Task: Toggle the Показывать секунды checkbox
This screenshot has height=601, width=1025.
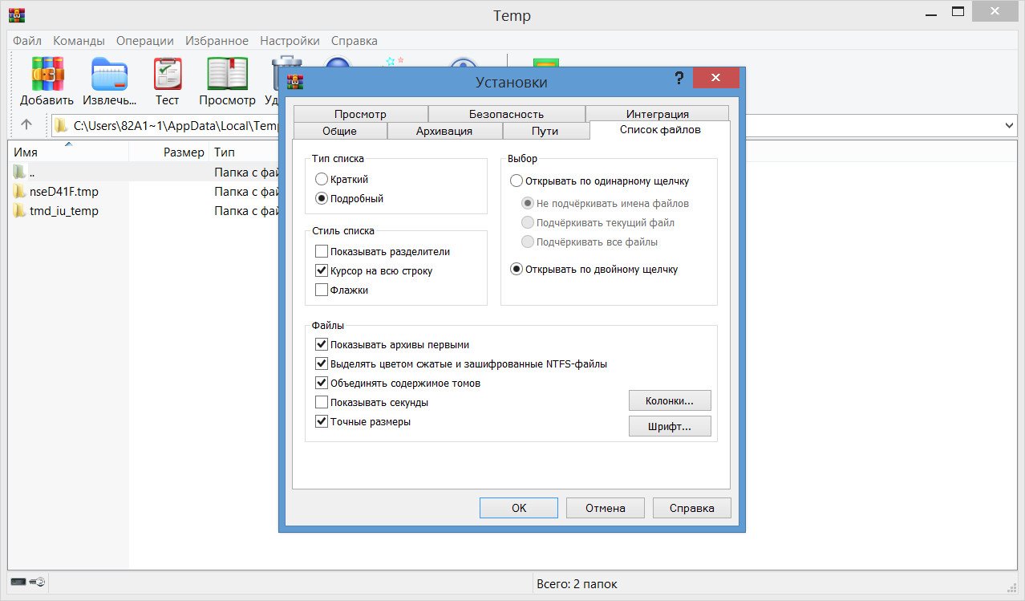Action: click(322, 403)
